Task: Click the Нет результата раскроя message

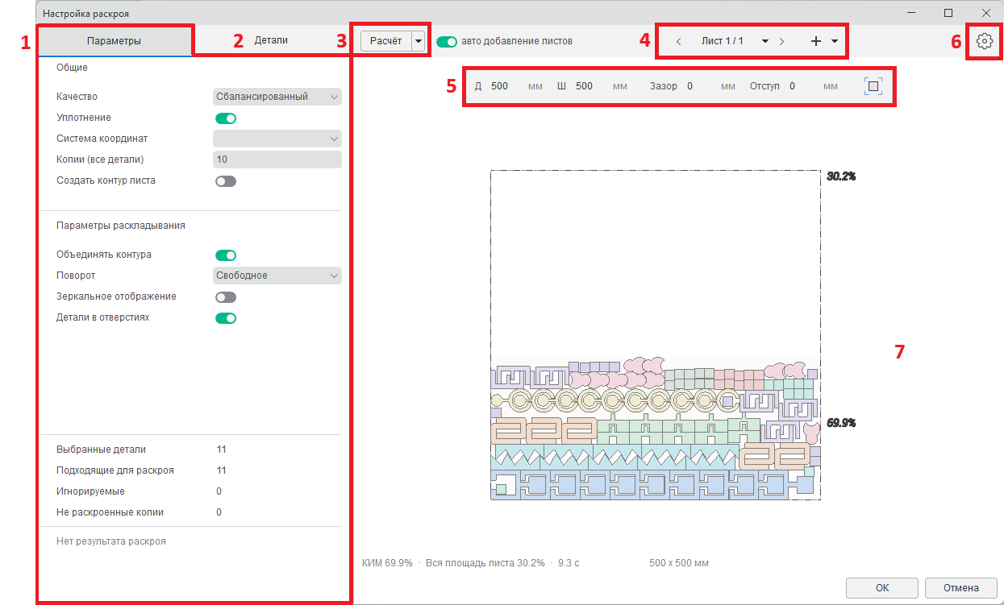Action: point(111,541)
